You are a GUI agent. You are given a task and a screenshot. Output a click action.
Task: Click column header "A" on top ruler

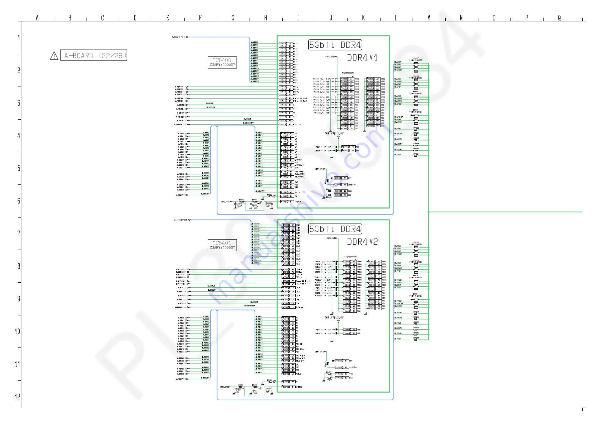pyautogui.click(x=37, y=18)
